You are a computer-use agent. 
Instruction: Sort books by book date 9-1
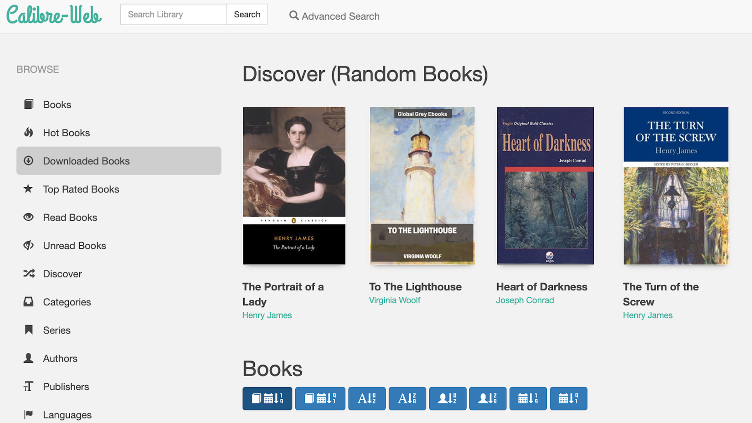pyautogui.click(x=320, y=398)
